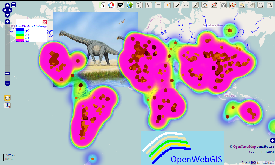Switch to 3D view mode
275x165 pixels.
tap(102, 5)
